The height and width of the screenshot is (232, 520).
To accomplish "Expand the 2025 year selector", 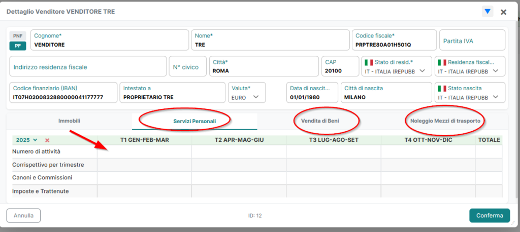I will [27, 140].
